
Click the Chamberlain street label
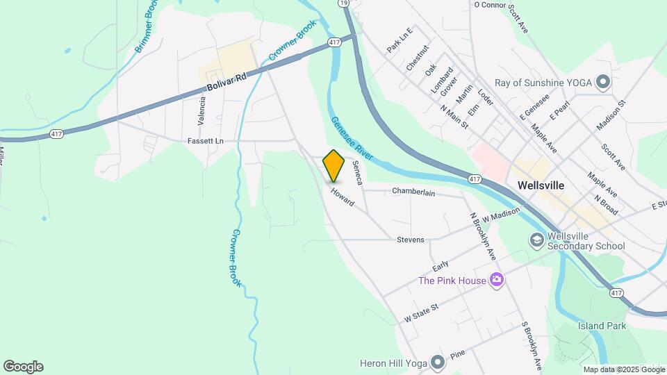(413, 192)
